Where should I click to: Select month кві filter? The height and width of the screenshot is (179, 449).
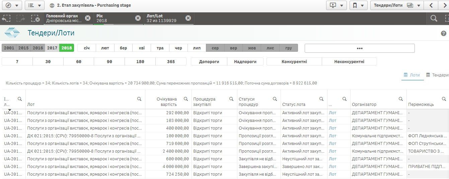pyautogui.click(x=142, y=48)
